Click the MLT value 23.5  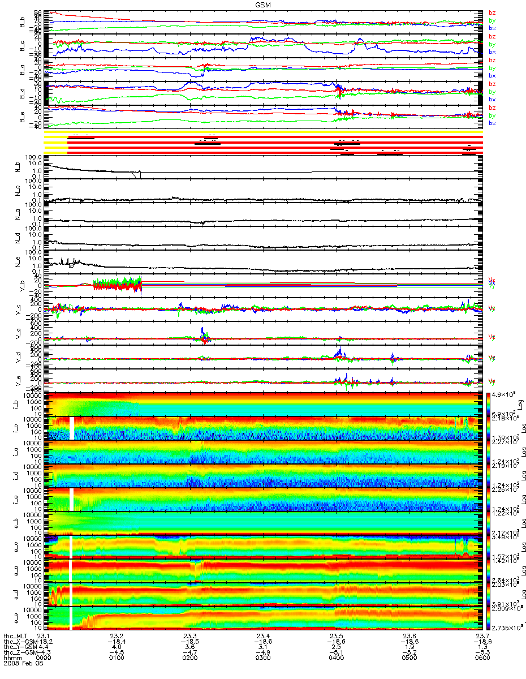click(336, 636)
